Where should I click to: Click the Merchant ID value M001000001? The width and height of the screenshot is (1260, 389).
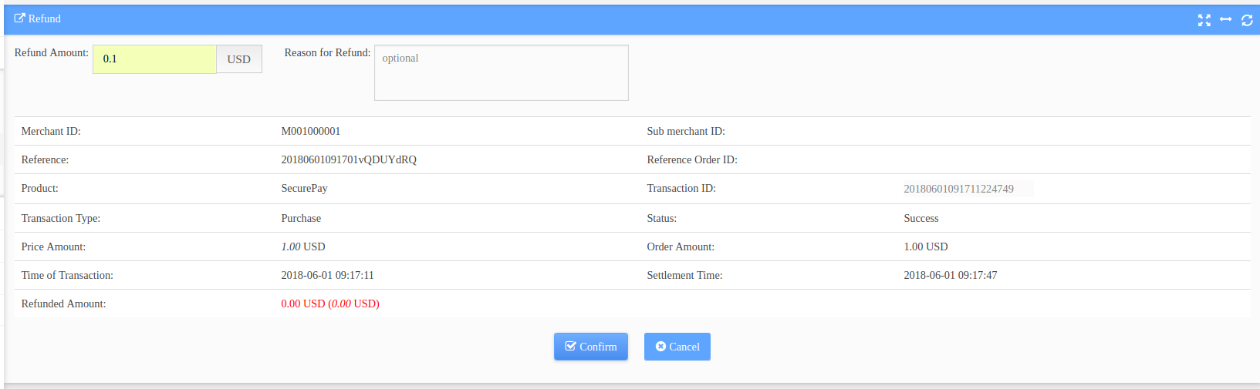click(311, 131)
